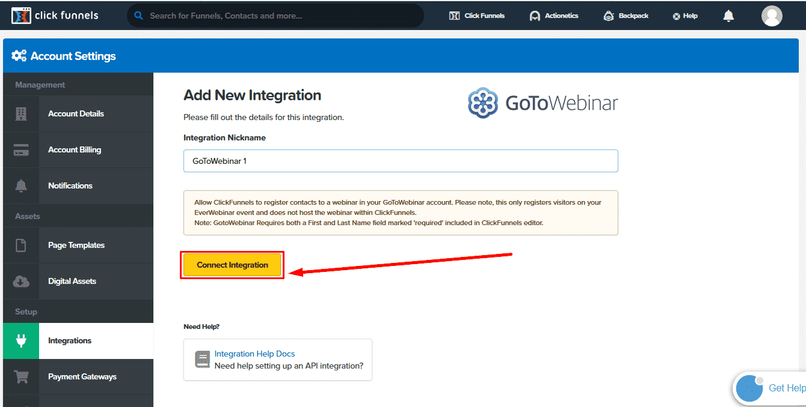The width and height of the screenshot is (806, 407).
Task: Click the GoToWebinar wordmark text
Action: pos(562,103)
